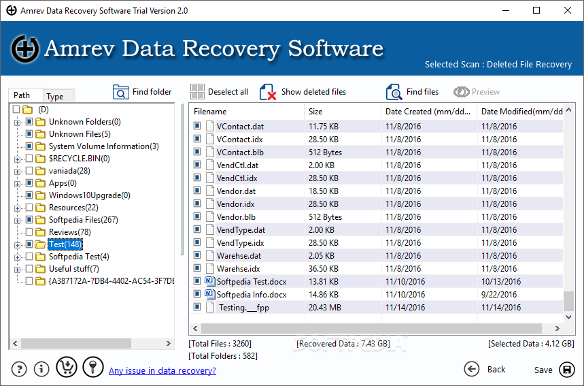Check the Reviews(78) folder checkbox
The image size is (584, 386).
(x=29, y=232)
